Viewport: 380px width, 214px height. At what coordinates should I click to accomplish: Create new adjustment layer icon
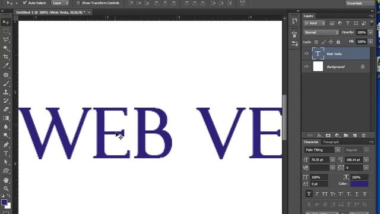click(337, 136)
